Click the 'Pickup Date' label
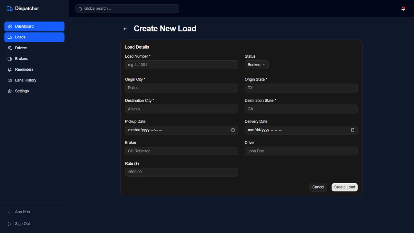This screenshot has width=414, height=233. coord(135,122)
